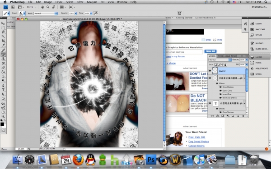
Task: Create new adjustment layer icon
Action: point(228,116)
